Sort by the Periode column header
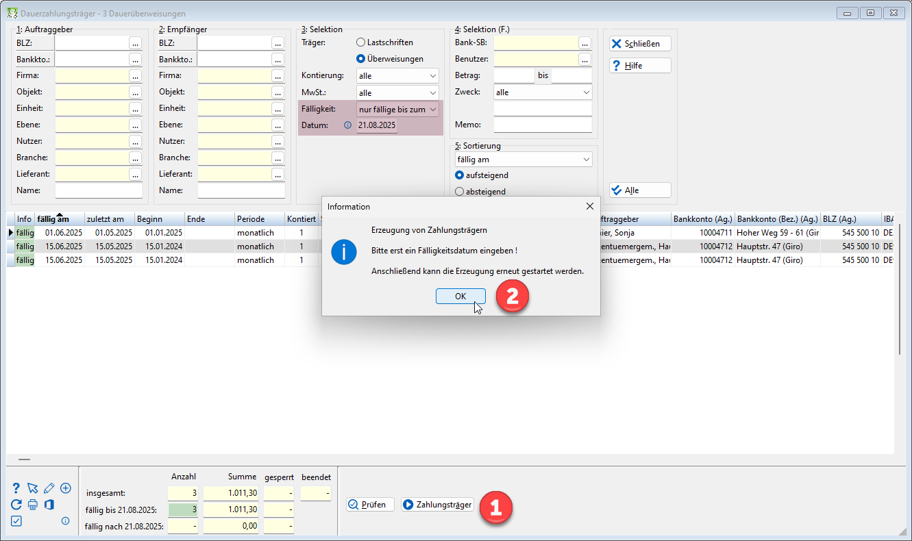The width and height of the screenshot is (912, 541). [260, 219]
